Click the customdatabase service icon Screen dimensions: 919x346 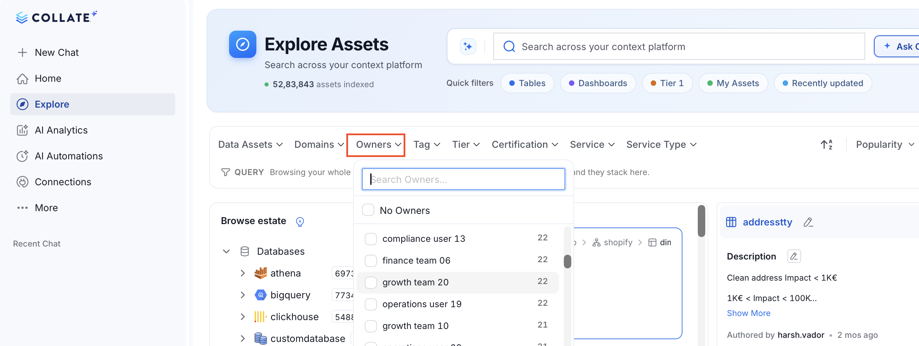pos(261,339)
